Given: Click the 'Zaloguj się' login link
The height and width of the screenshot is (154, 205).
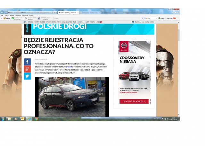Looking at the screenshot, I should (138, 22).
